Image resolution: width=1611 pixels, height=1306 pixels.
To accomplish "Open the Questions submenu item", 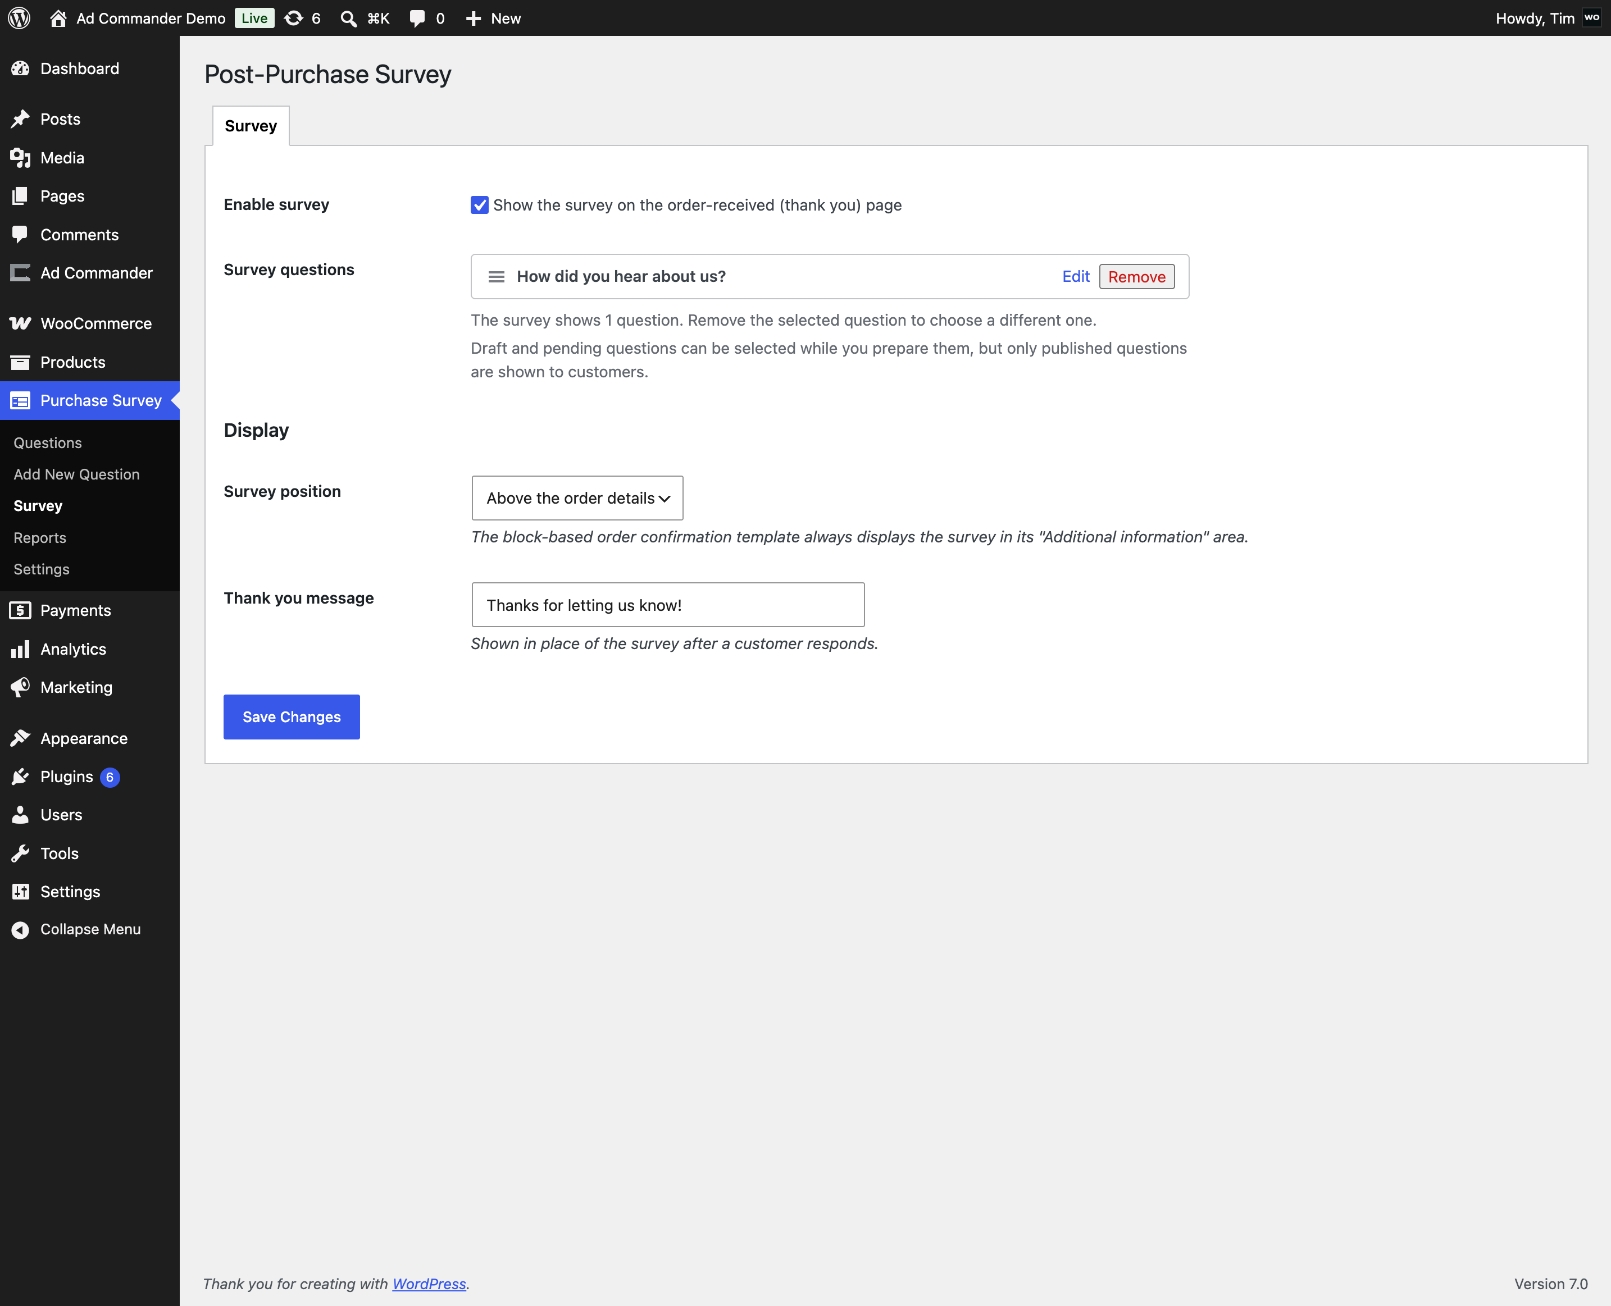I will pos(47,443).
